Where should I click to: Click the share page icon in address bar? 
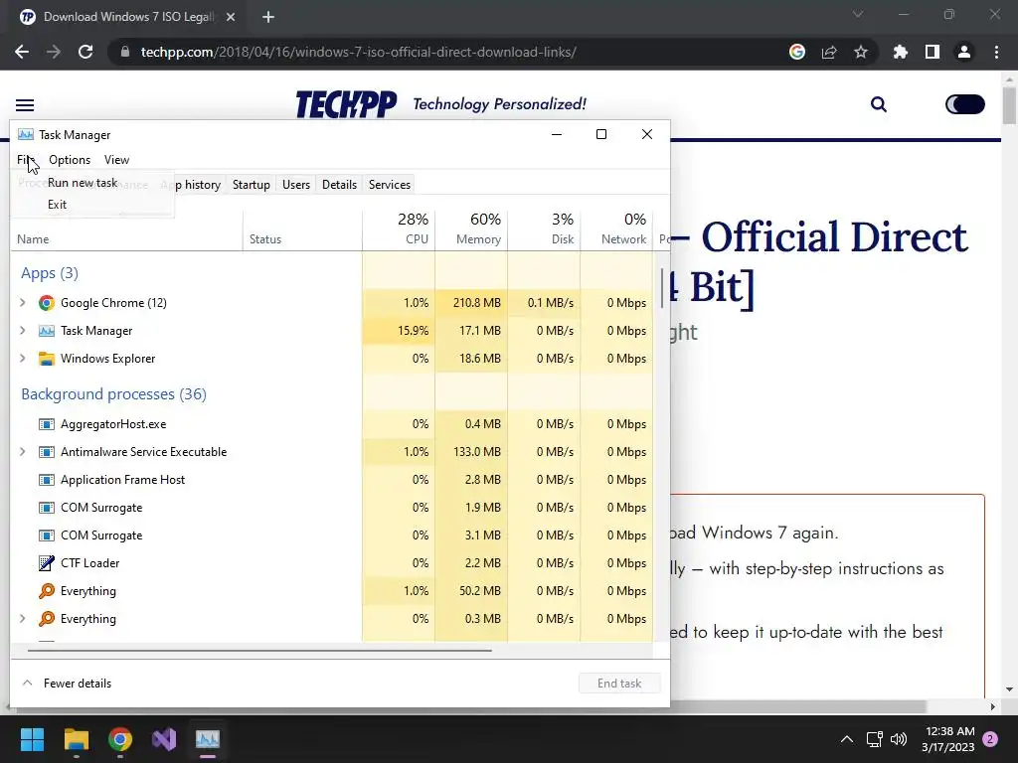(829, 52)
